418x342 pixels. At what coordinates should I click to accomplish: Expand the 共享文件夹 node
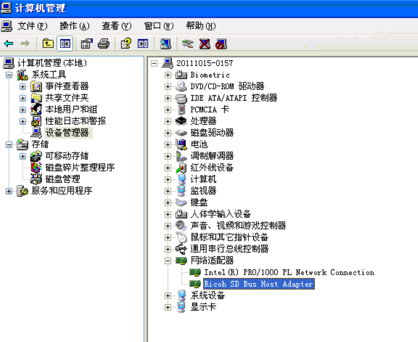23,98
